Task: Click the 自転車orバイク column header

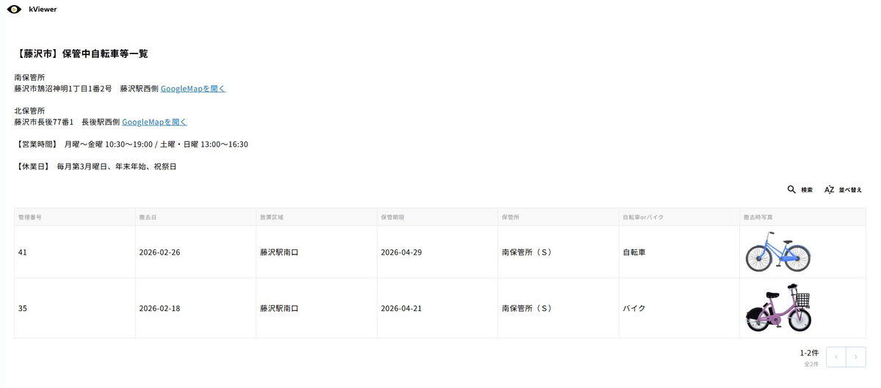Action: tap(645, 217)
